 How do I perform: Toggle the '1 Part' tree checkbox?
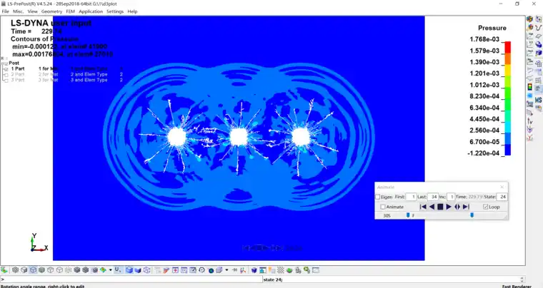(x=5, y=68)
